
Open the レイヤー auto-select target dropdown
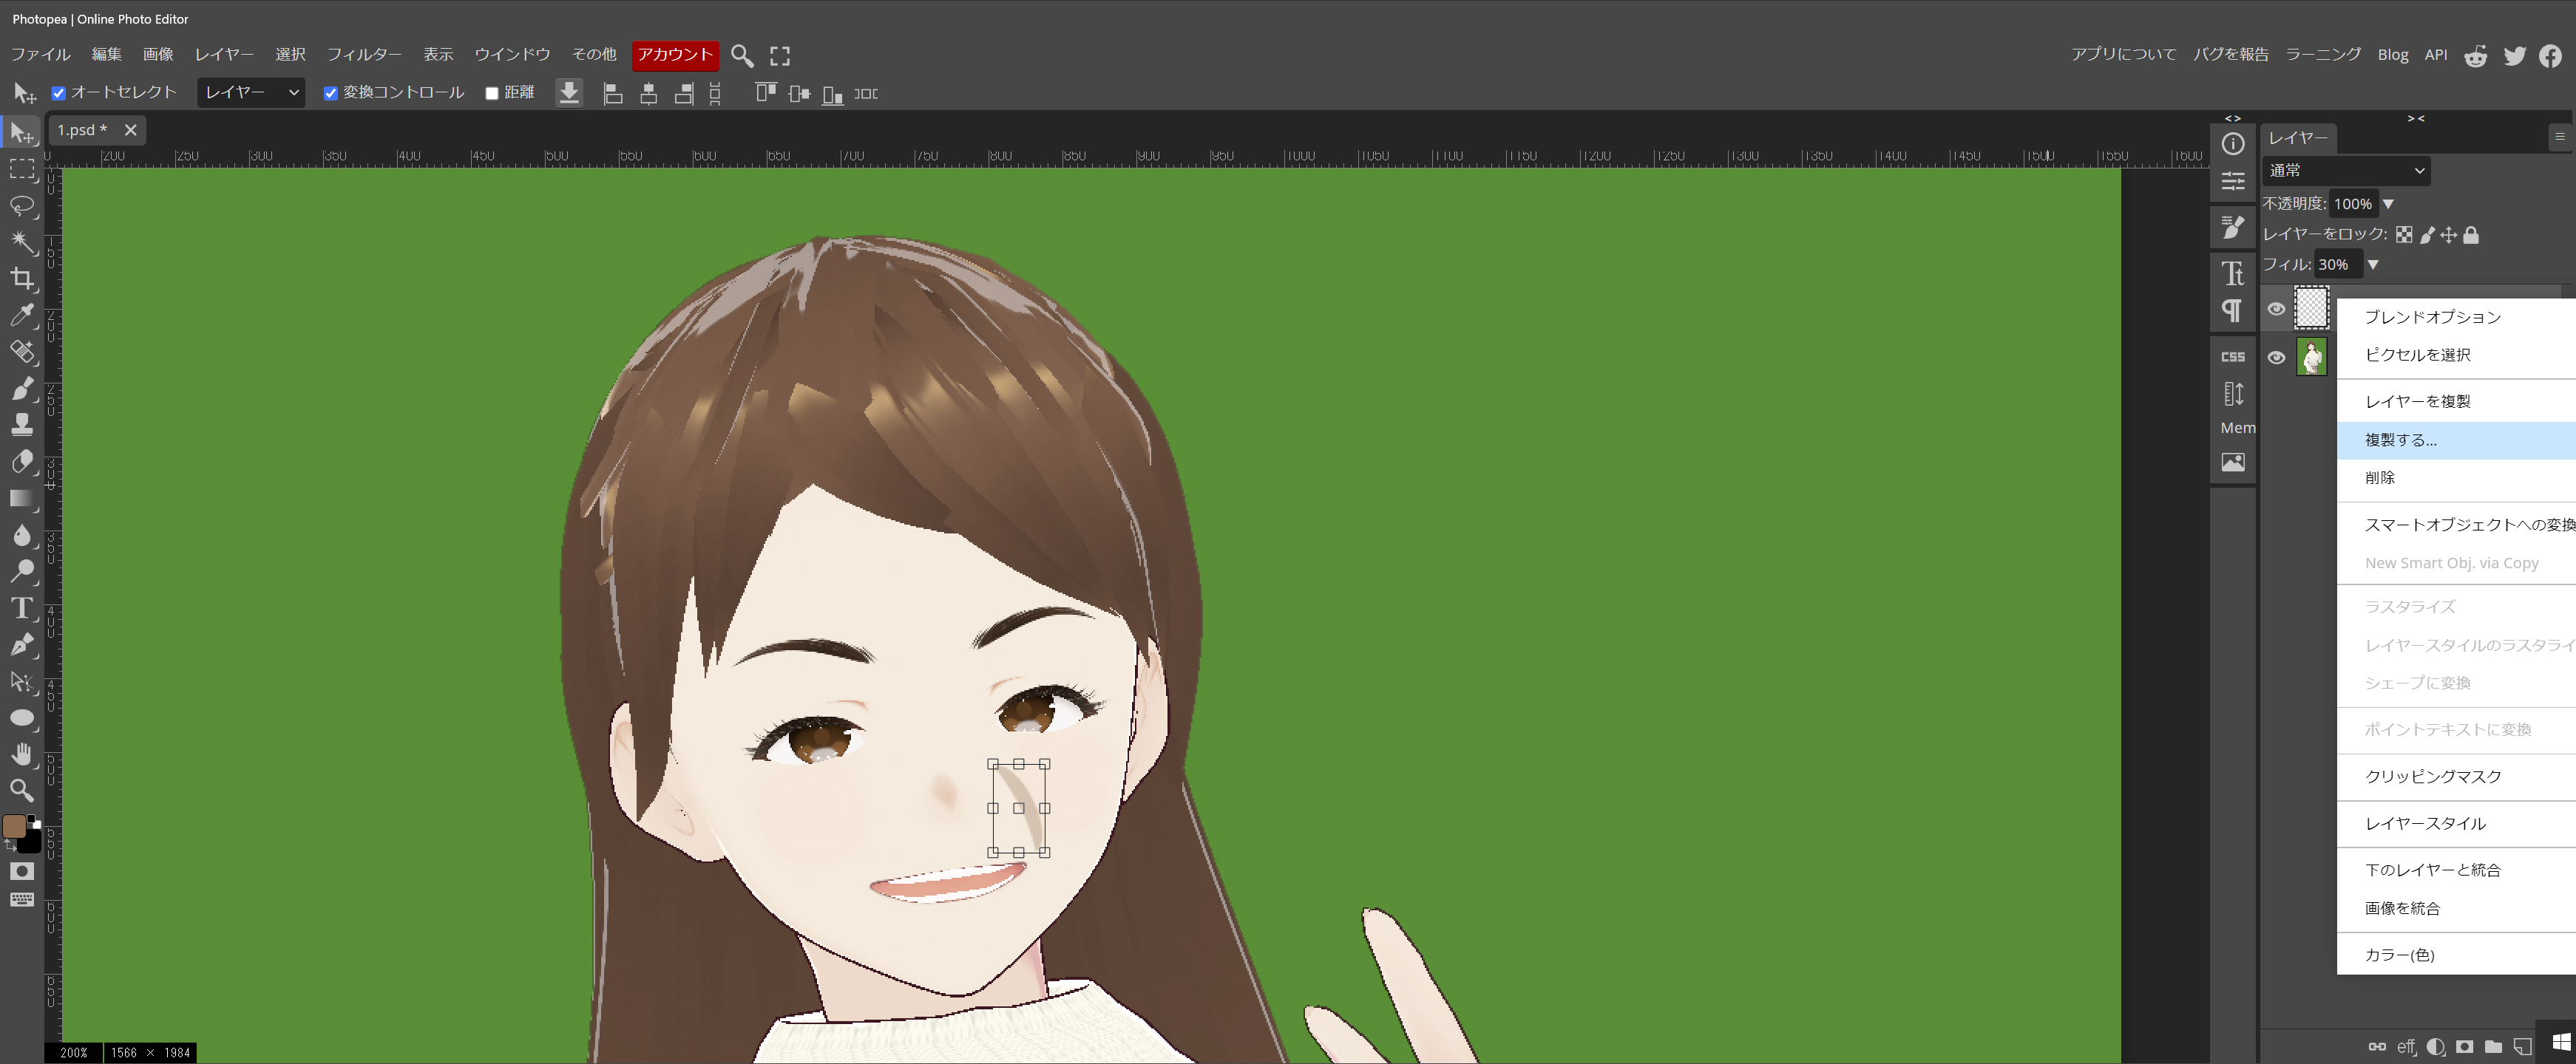[x=251, y=93]
